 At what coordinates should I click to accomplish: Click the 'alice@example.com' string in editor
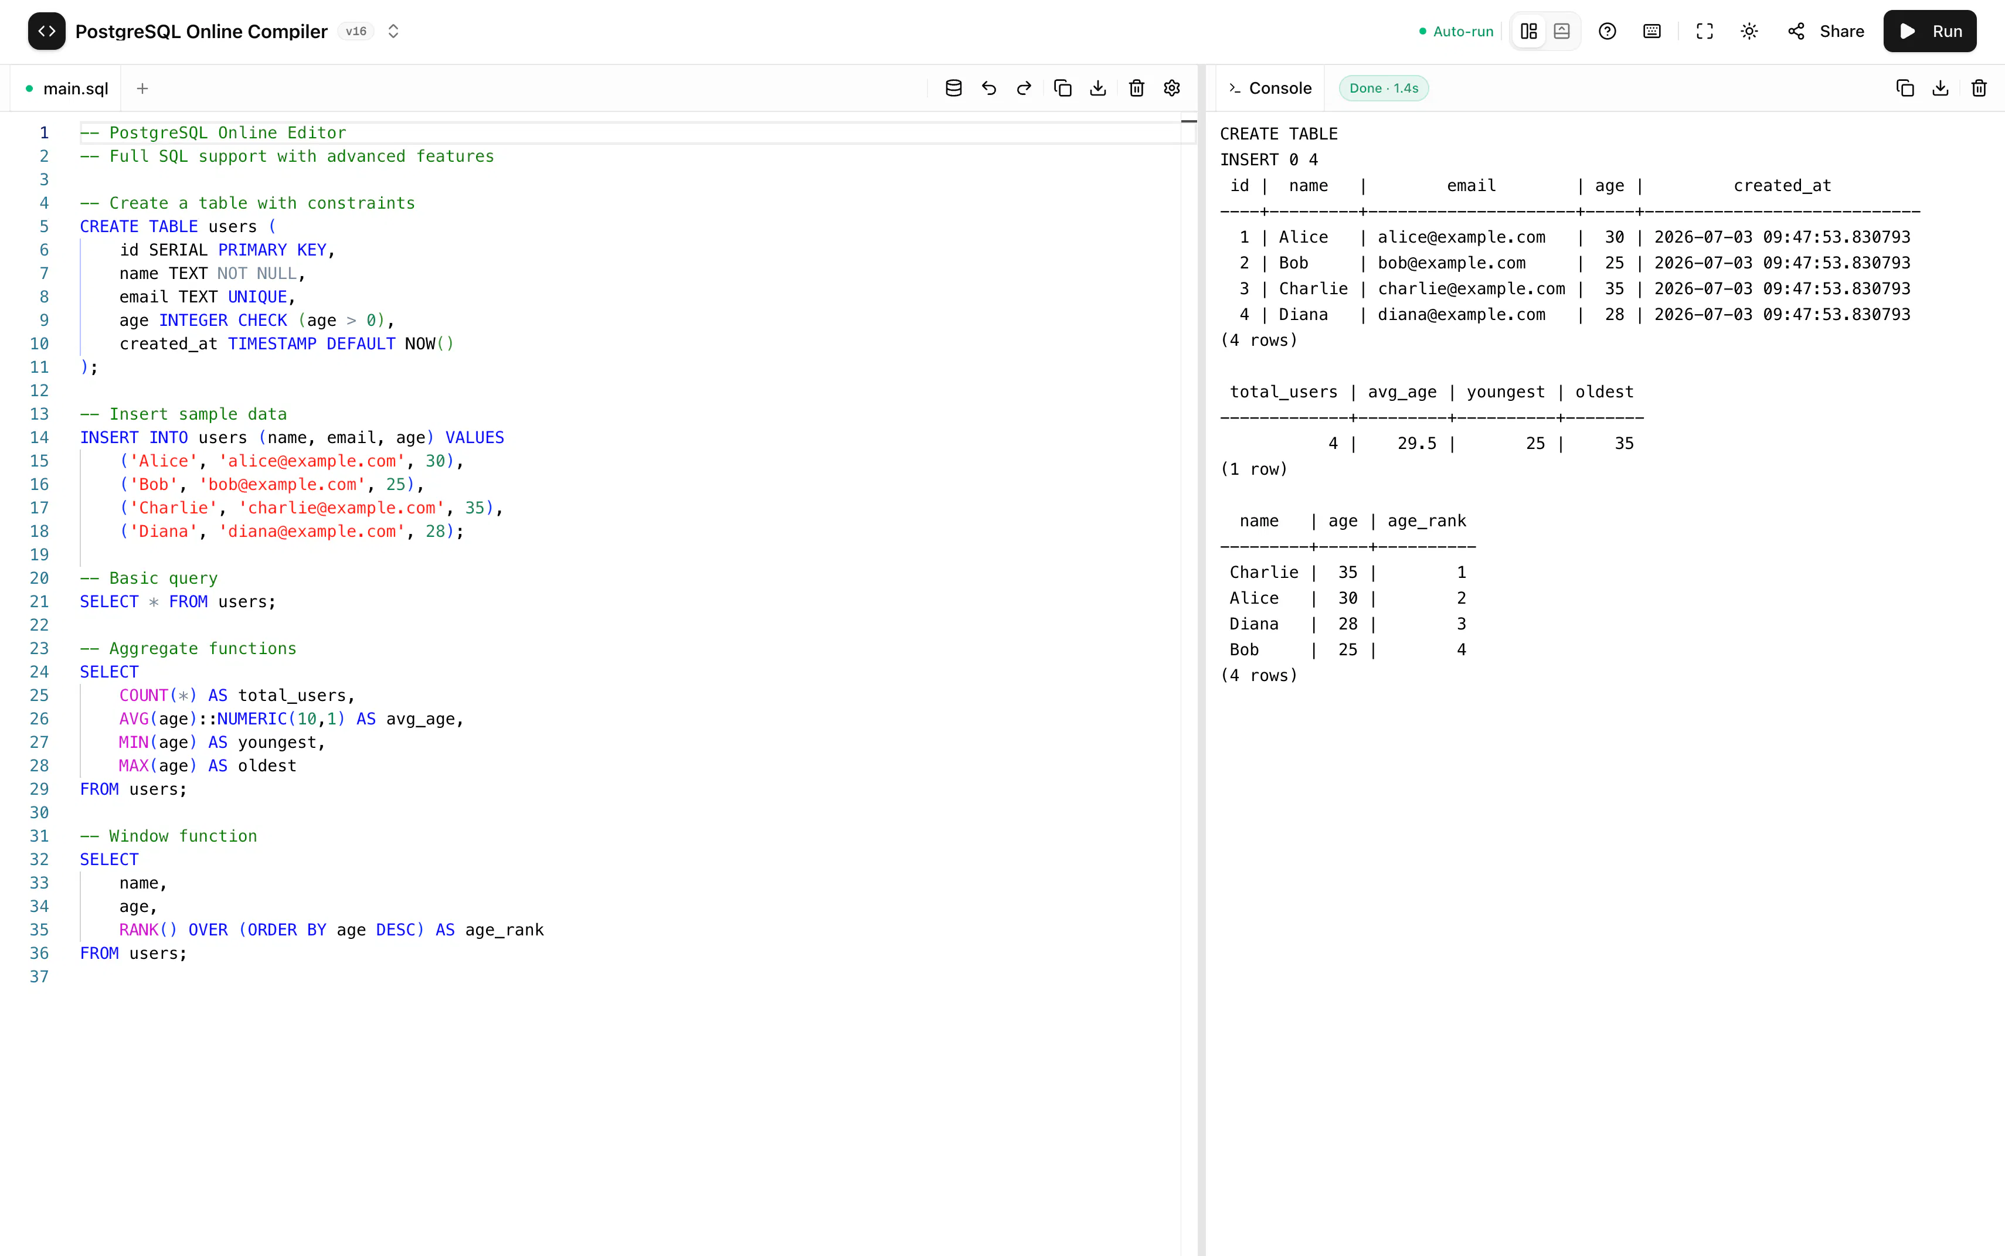[x=311, y=461]
